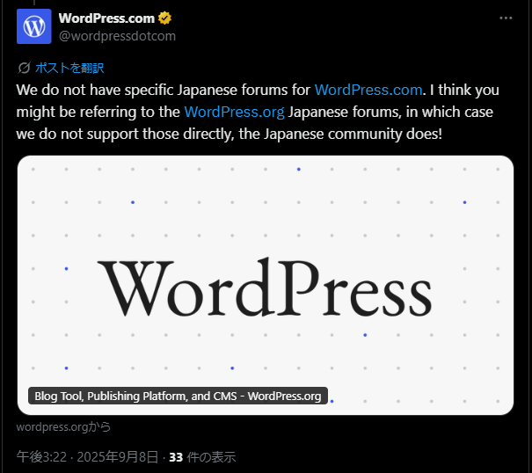The height and width of the screenshot is (473, 532).
Task: Click the gold verified badge
Action: click(x=165, y=18)
